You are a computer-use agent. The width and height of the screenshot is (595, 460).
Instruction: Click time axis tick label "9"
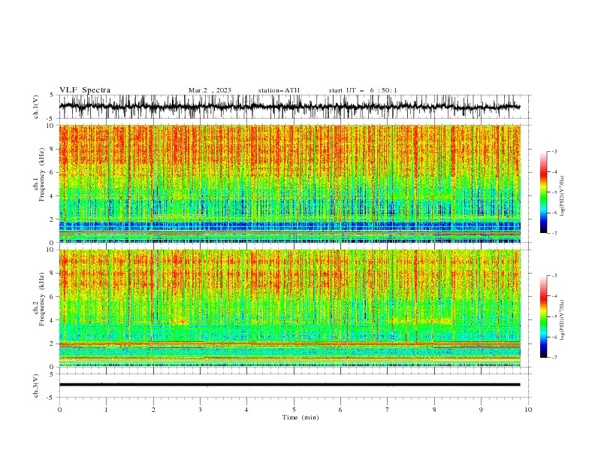coord(481,410)
